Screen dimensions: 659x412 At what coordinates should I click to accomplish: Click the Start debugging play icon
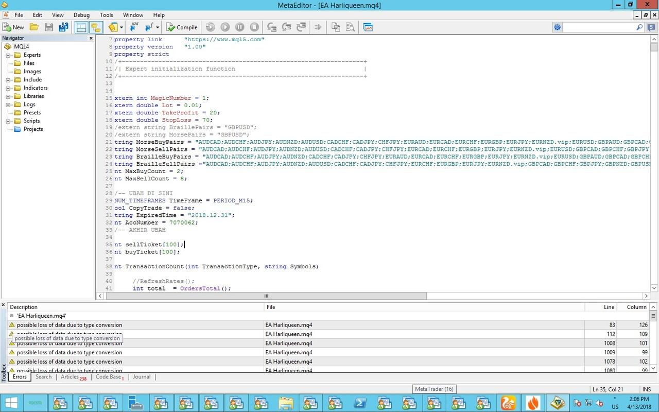[225, 27]
